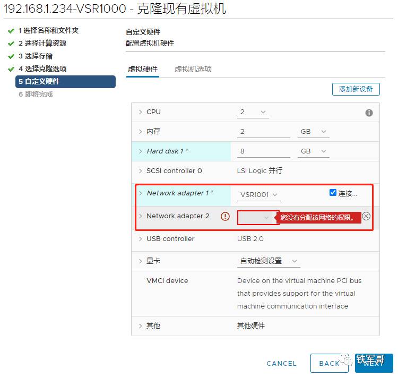Go to step 1 选择名称和文件夹
398x377 pixels.
(x=48, y=31)
